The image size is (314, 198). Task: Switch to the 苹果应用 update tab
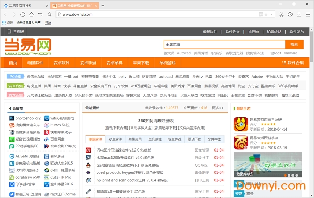click(x=135, y=139)
